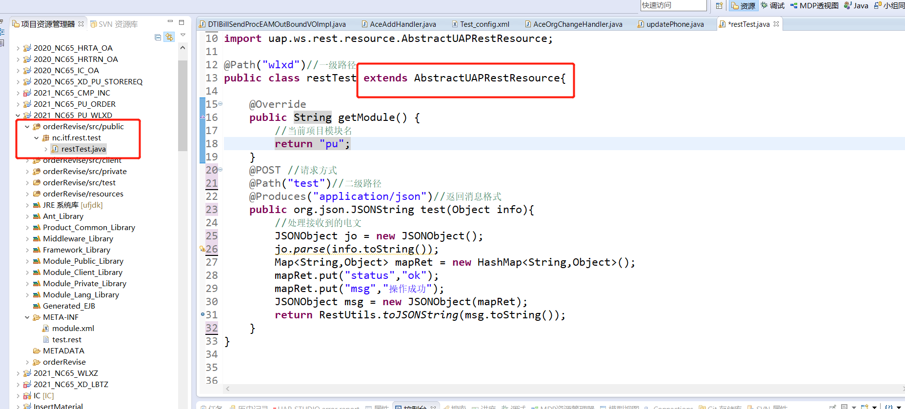Expand the 2020_NC65_IC_OA project

tap(18, 71)
